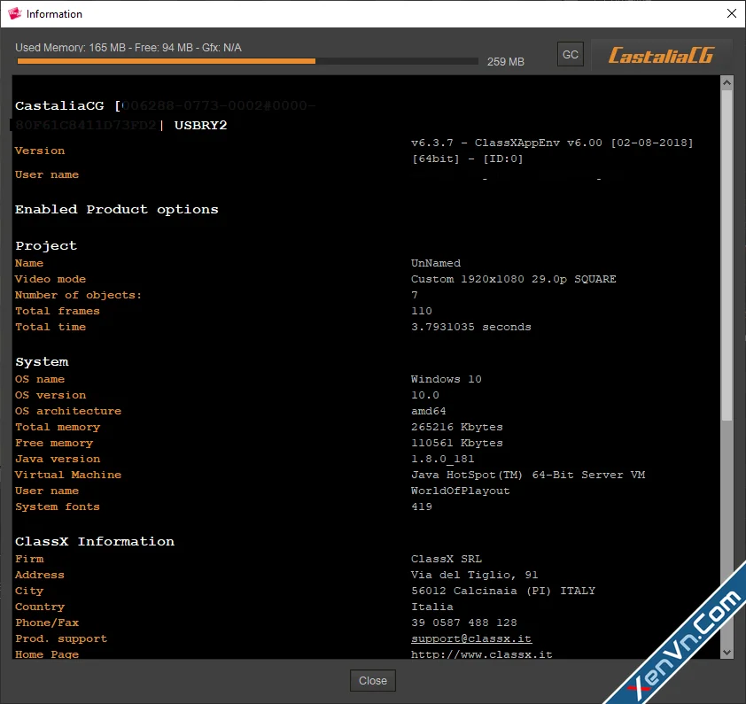
Task: Click the 'Prod. support' label
Action: [x=61, y=638]
